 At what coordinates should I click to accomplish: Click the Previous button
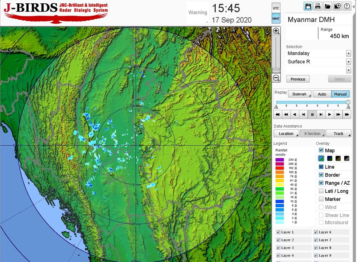click(298, 79)
